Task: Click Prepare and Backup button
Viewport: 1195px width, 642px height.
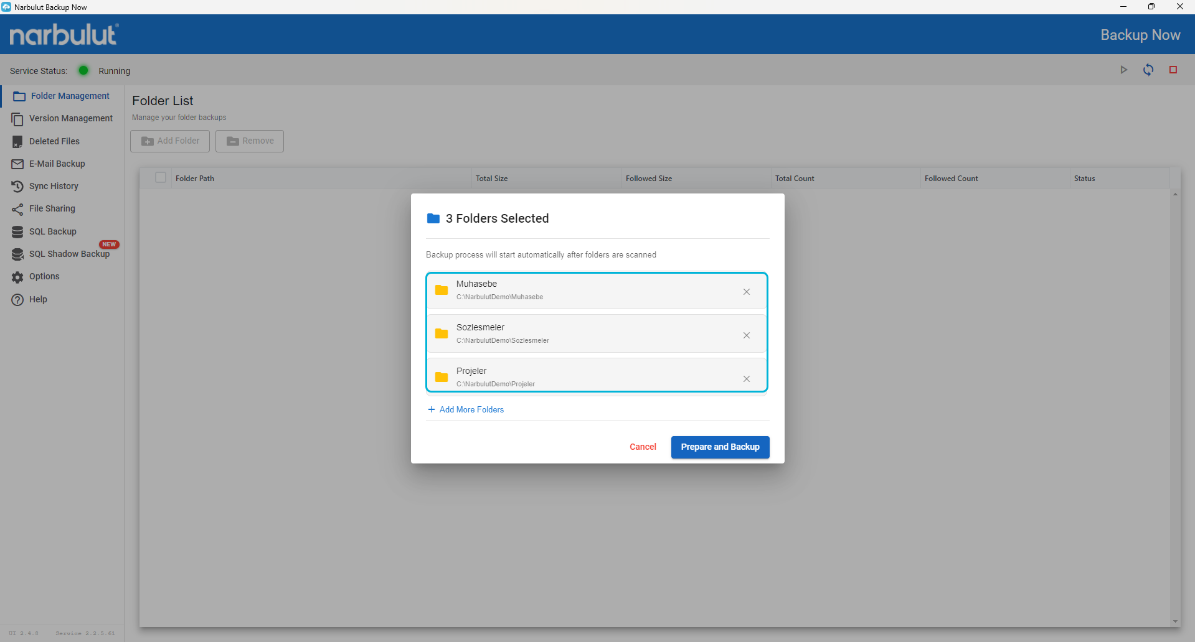Action: pos(720,447)
